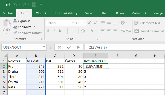Open Písmo group dialog launcher
Screen dimensions: 165x95
(97, 39)
